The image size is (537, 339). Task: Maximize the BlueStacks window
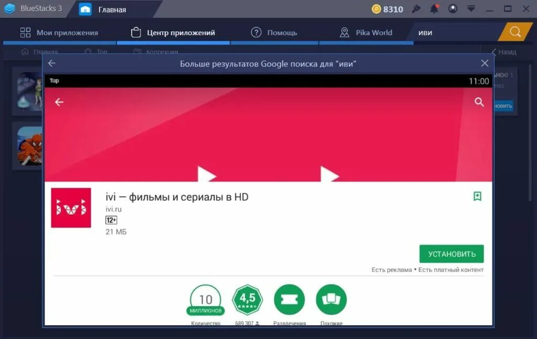click(x=508, y=9)
